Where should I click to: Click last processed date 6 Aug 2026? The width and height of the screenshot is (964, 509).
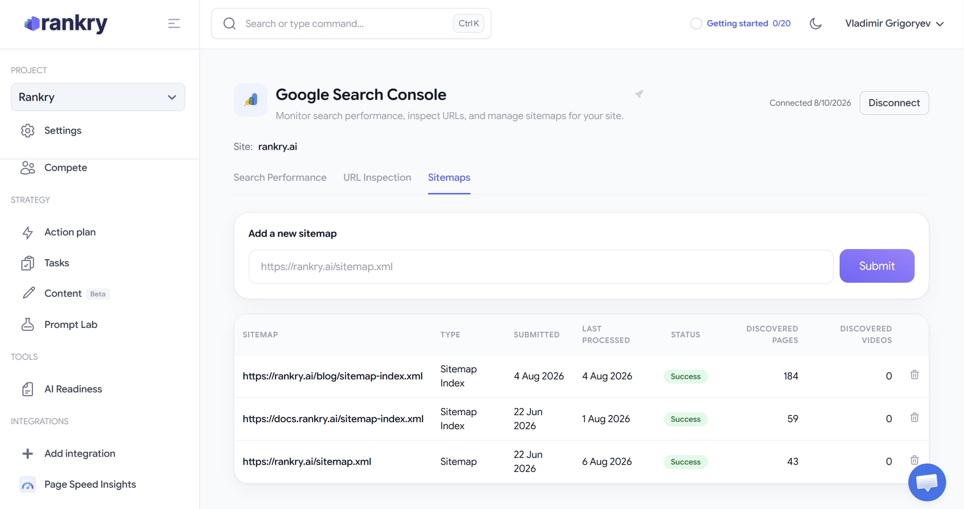tap(607, 462)
